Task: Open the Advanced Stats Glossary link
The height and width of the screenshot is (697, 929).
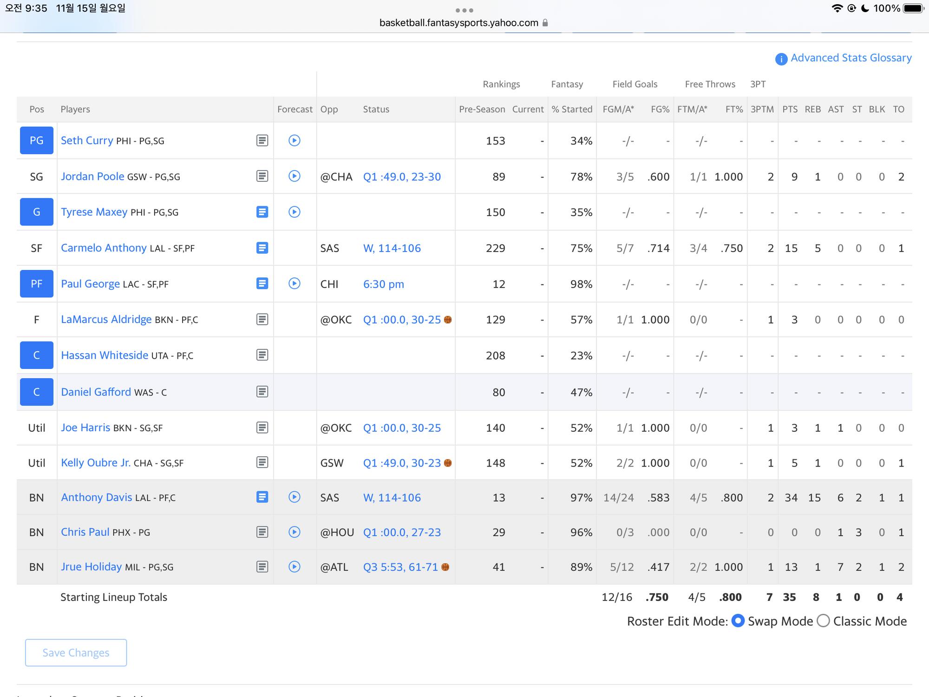Action: [x=850, y=58]
